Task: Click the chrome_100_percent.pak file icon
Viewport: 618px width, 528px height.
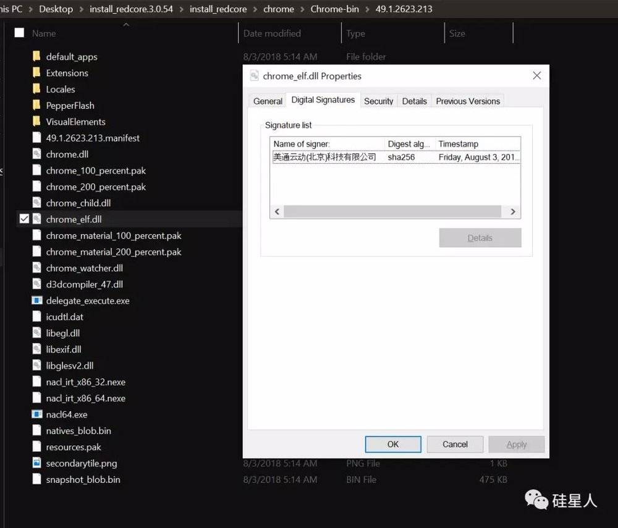Action: pyautogui.click(x=36, y=171)
